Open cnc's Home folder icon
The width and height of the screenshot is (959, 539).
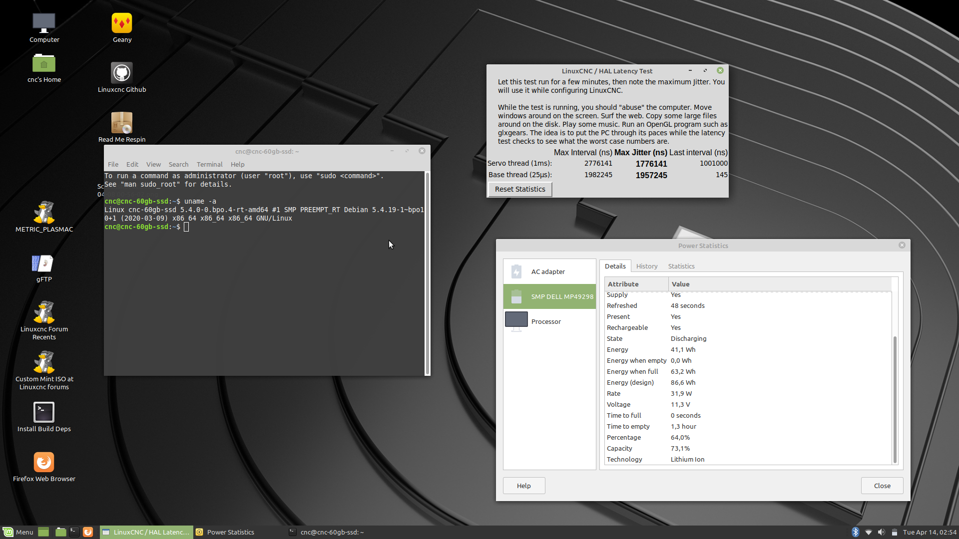(x=44, y=68)
